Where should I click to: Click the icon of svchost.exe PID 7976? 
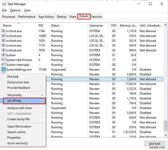(4, 50)
